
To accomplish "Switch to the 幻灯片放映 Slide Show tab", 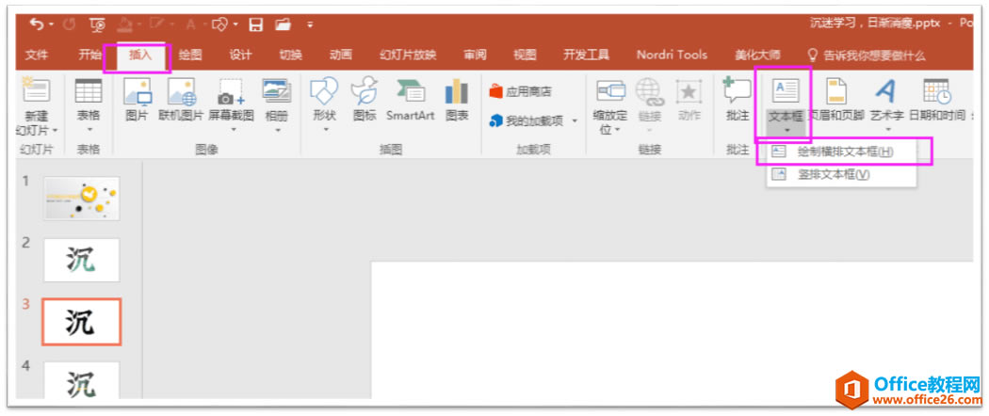I will (408, 55).
